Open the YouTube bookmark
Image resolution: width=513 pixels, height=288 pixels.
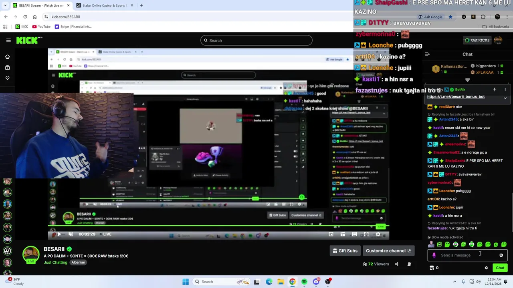41,27
